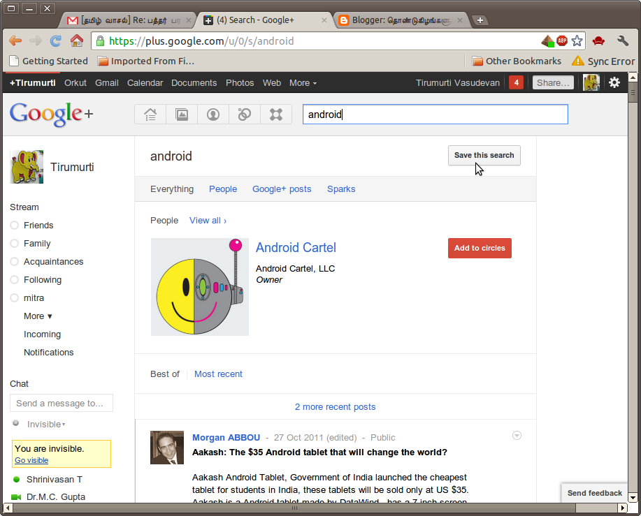Click the pyramid extension icon in address bar

(547, 40)
